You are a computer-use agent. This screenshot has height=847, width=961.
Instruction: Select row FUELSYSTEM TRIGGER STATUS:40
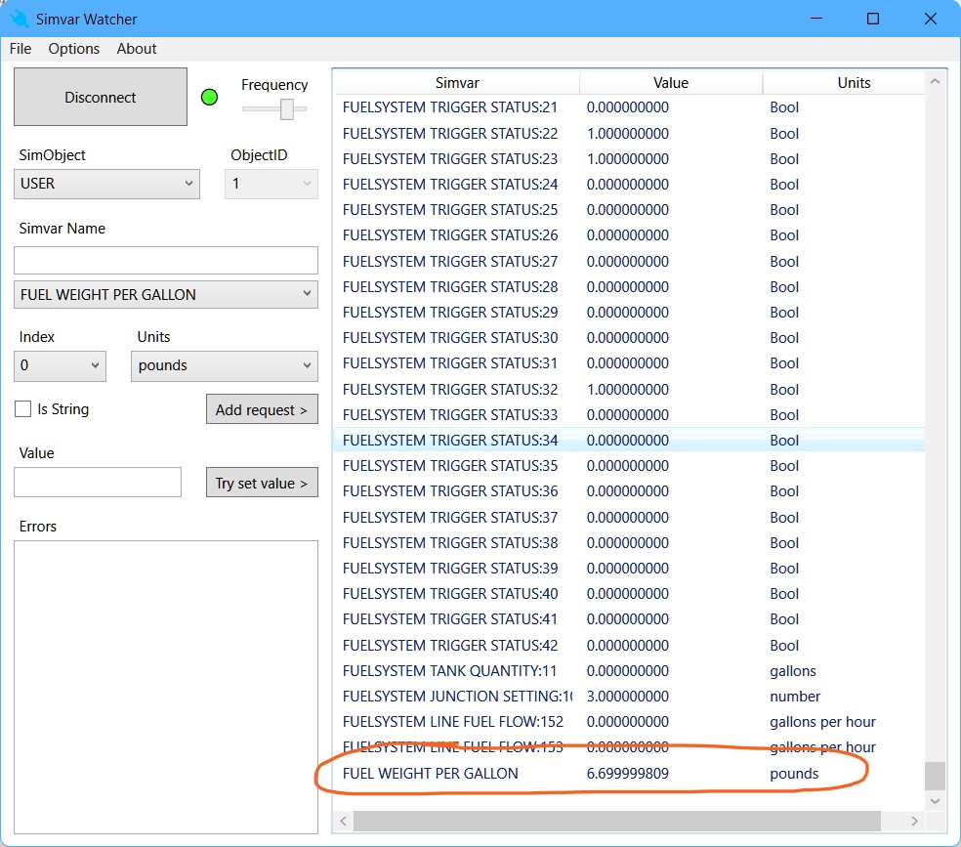[629, 594]
